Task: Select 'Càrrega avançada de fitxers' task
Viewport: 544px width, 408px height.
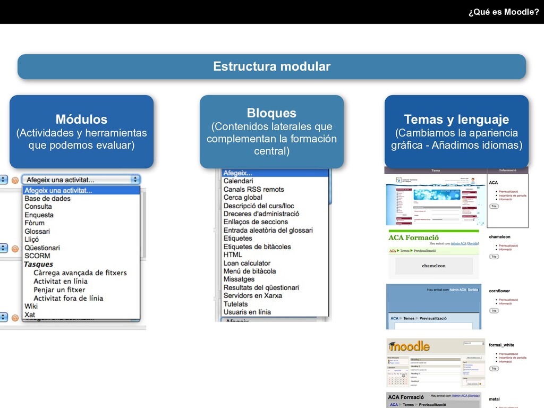Action: [x=80, y=273]
